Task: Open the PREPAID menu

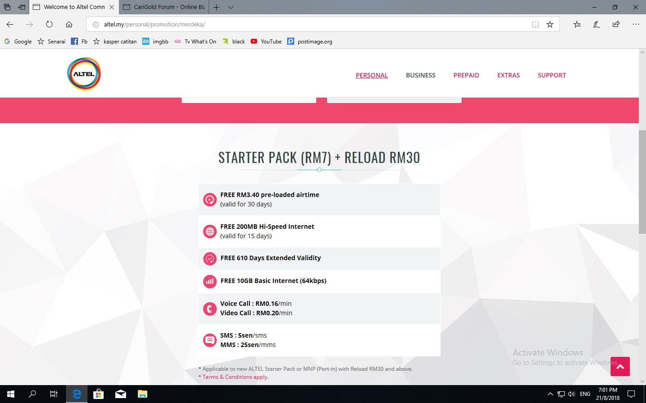Action: 466,75
